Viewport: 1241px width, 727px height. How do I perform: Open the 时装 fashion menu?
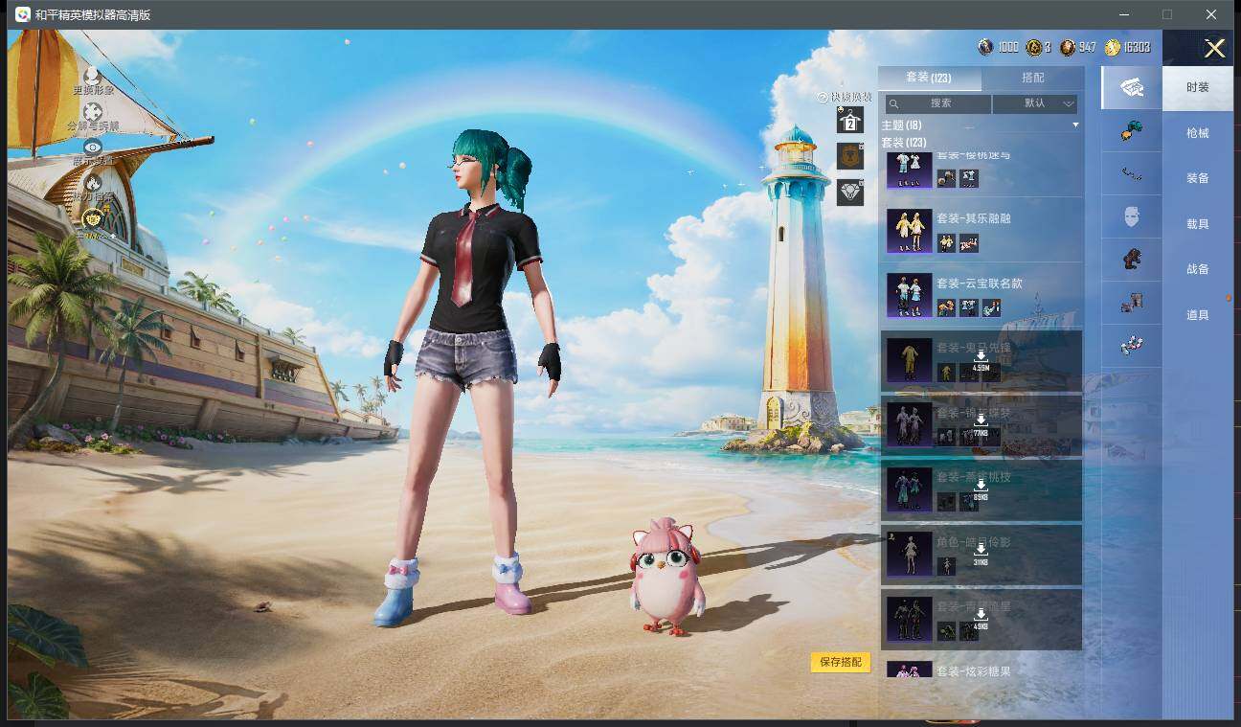coord(1198,87)
